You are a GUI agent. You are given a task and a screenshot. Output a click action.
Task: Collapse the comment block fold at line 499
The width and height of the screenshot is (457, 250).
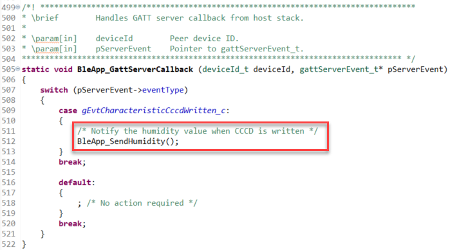click(18, 7)
